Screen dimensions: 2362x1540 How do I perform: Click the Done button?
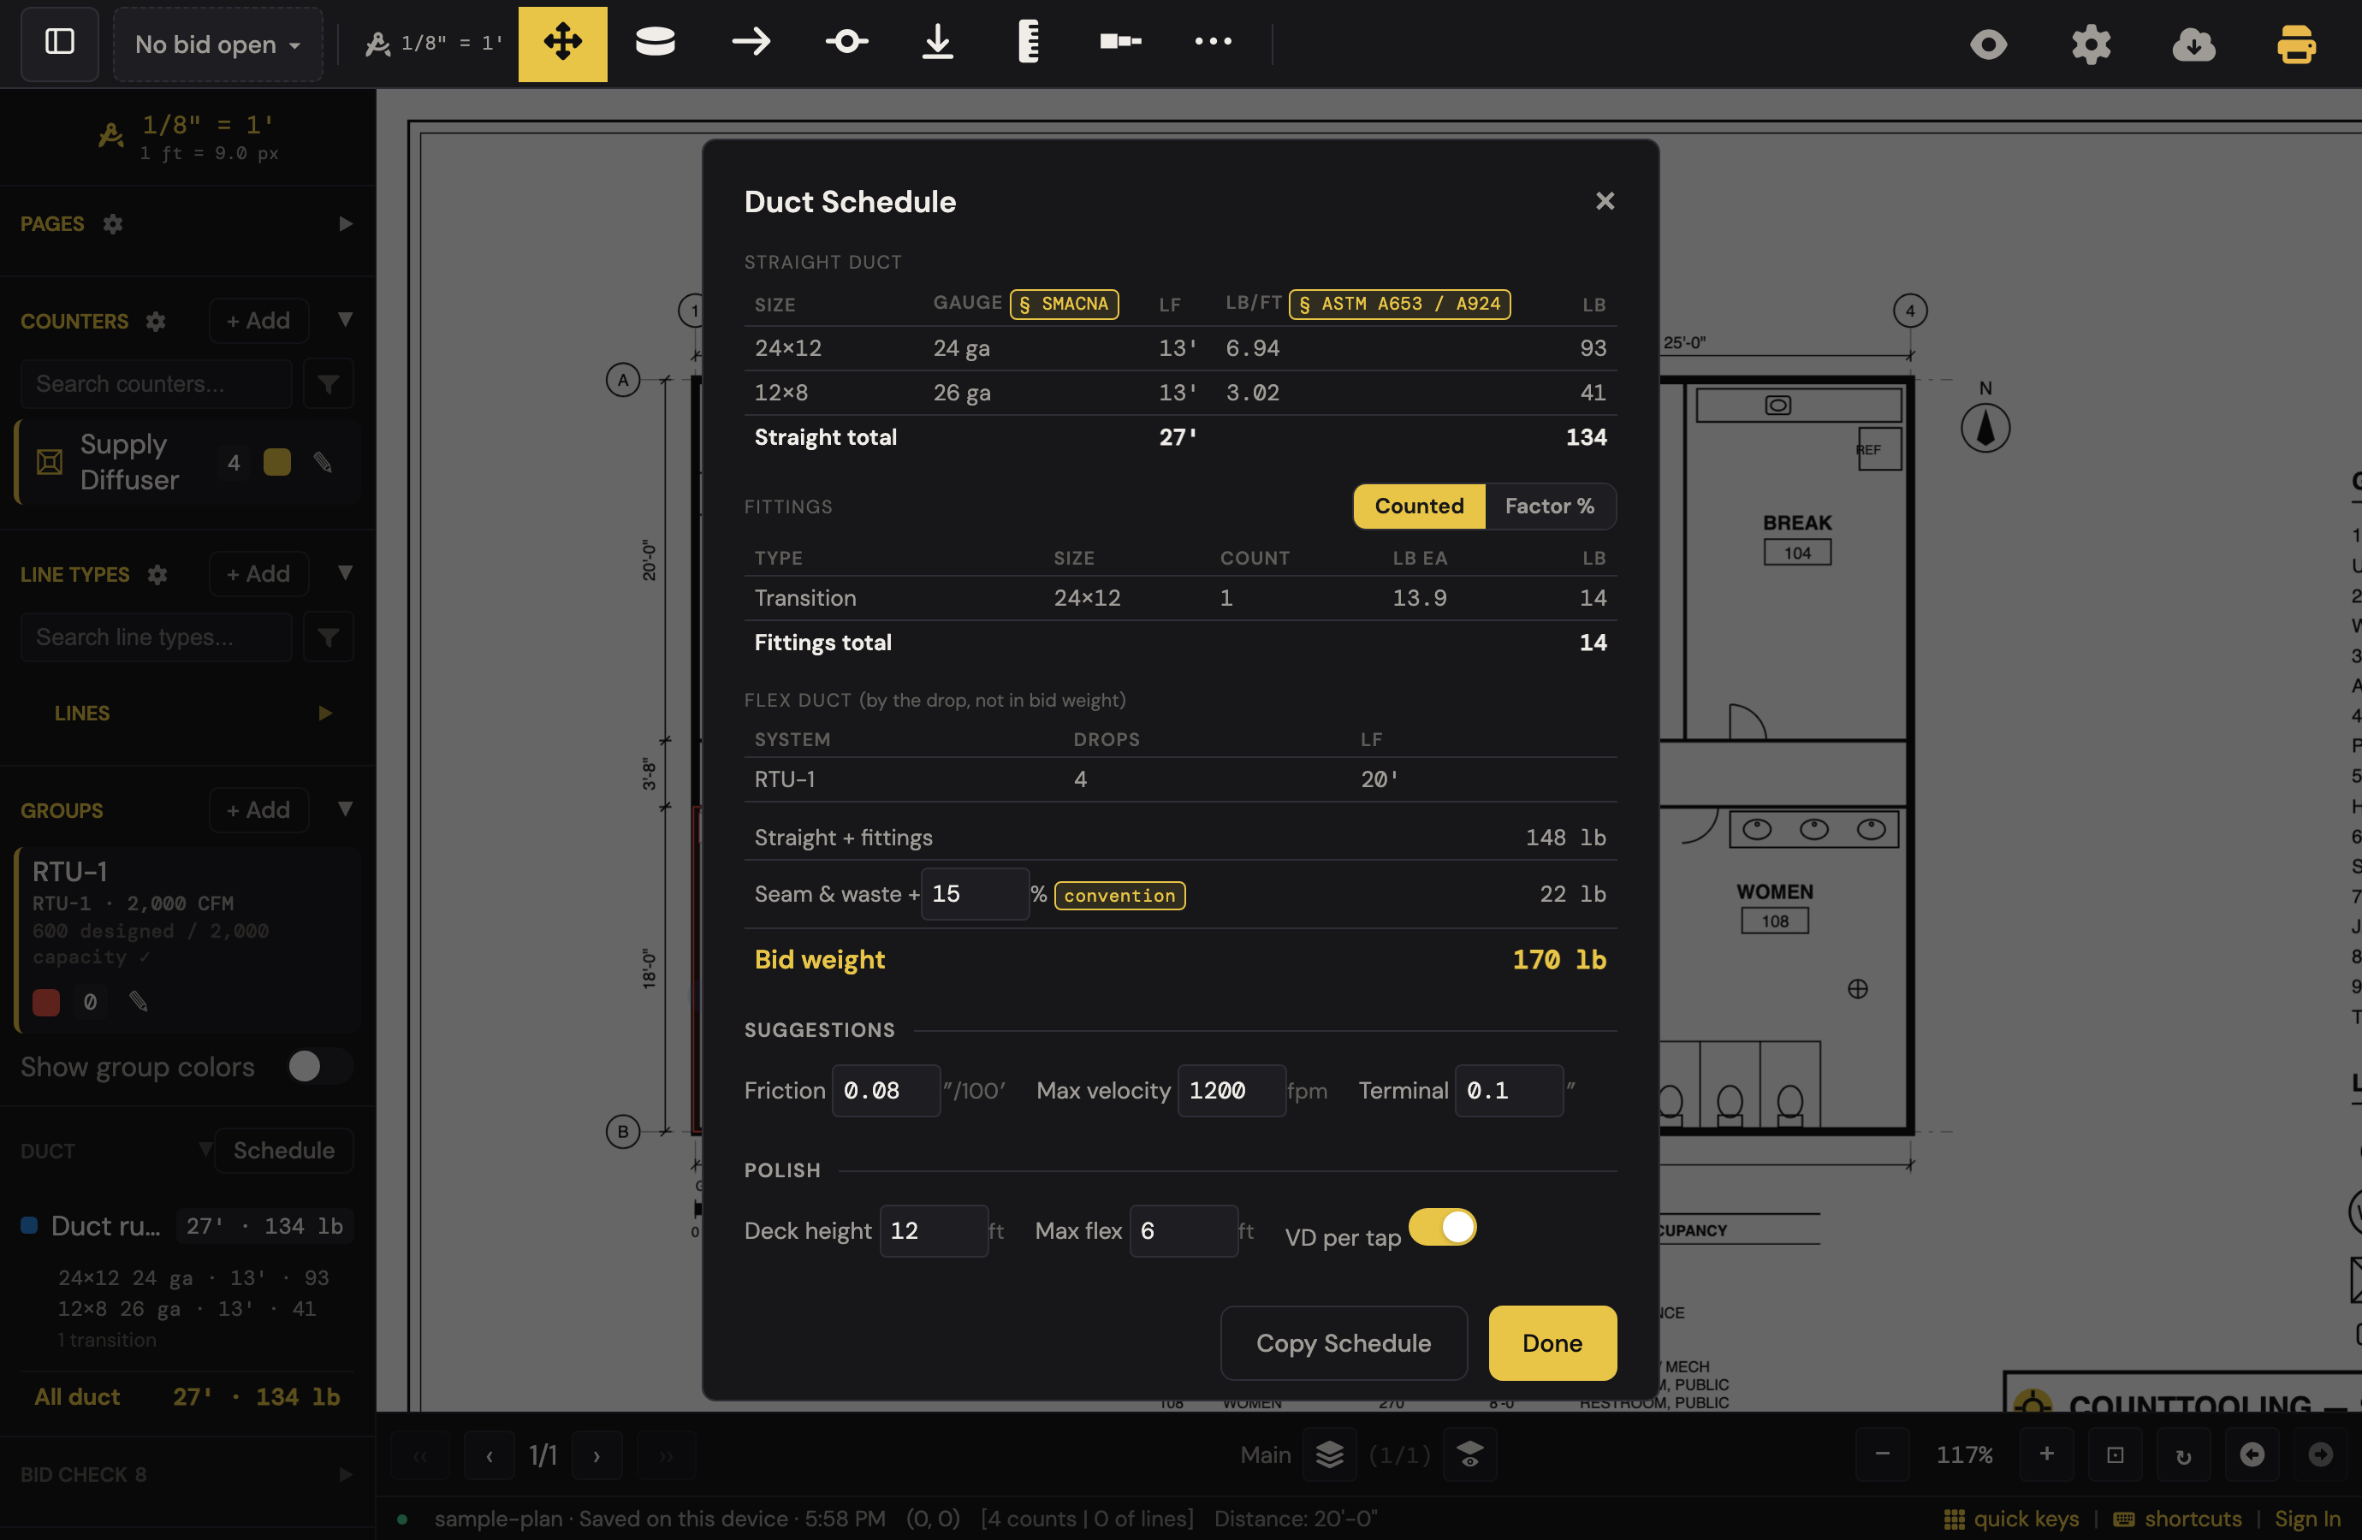pos(1552,1343)
